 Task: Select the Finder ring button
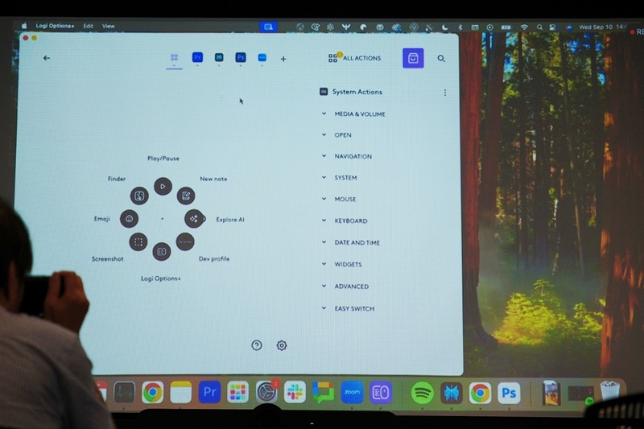pos(139,196)
